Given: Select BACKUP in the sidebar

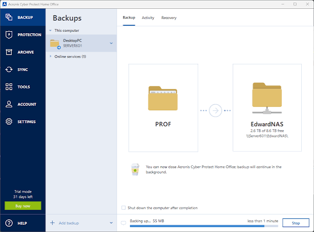Looking at the screenshot, I should click(23, 17).
